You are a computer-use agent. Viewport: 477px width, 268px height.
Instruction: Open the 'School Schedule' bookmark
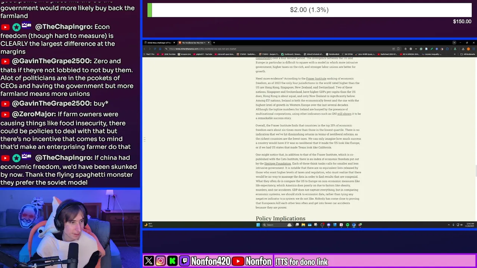click(x=313, y=54)
